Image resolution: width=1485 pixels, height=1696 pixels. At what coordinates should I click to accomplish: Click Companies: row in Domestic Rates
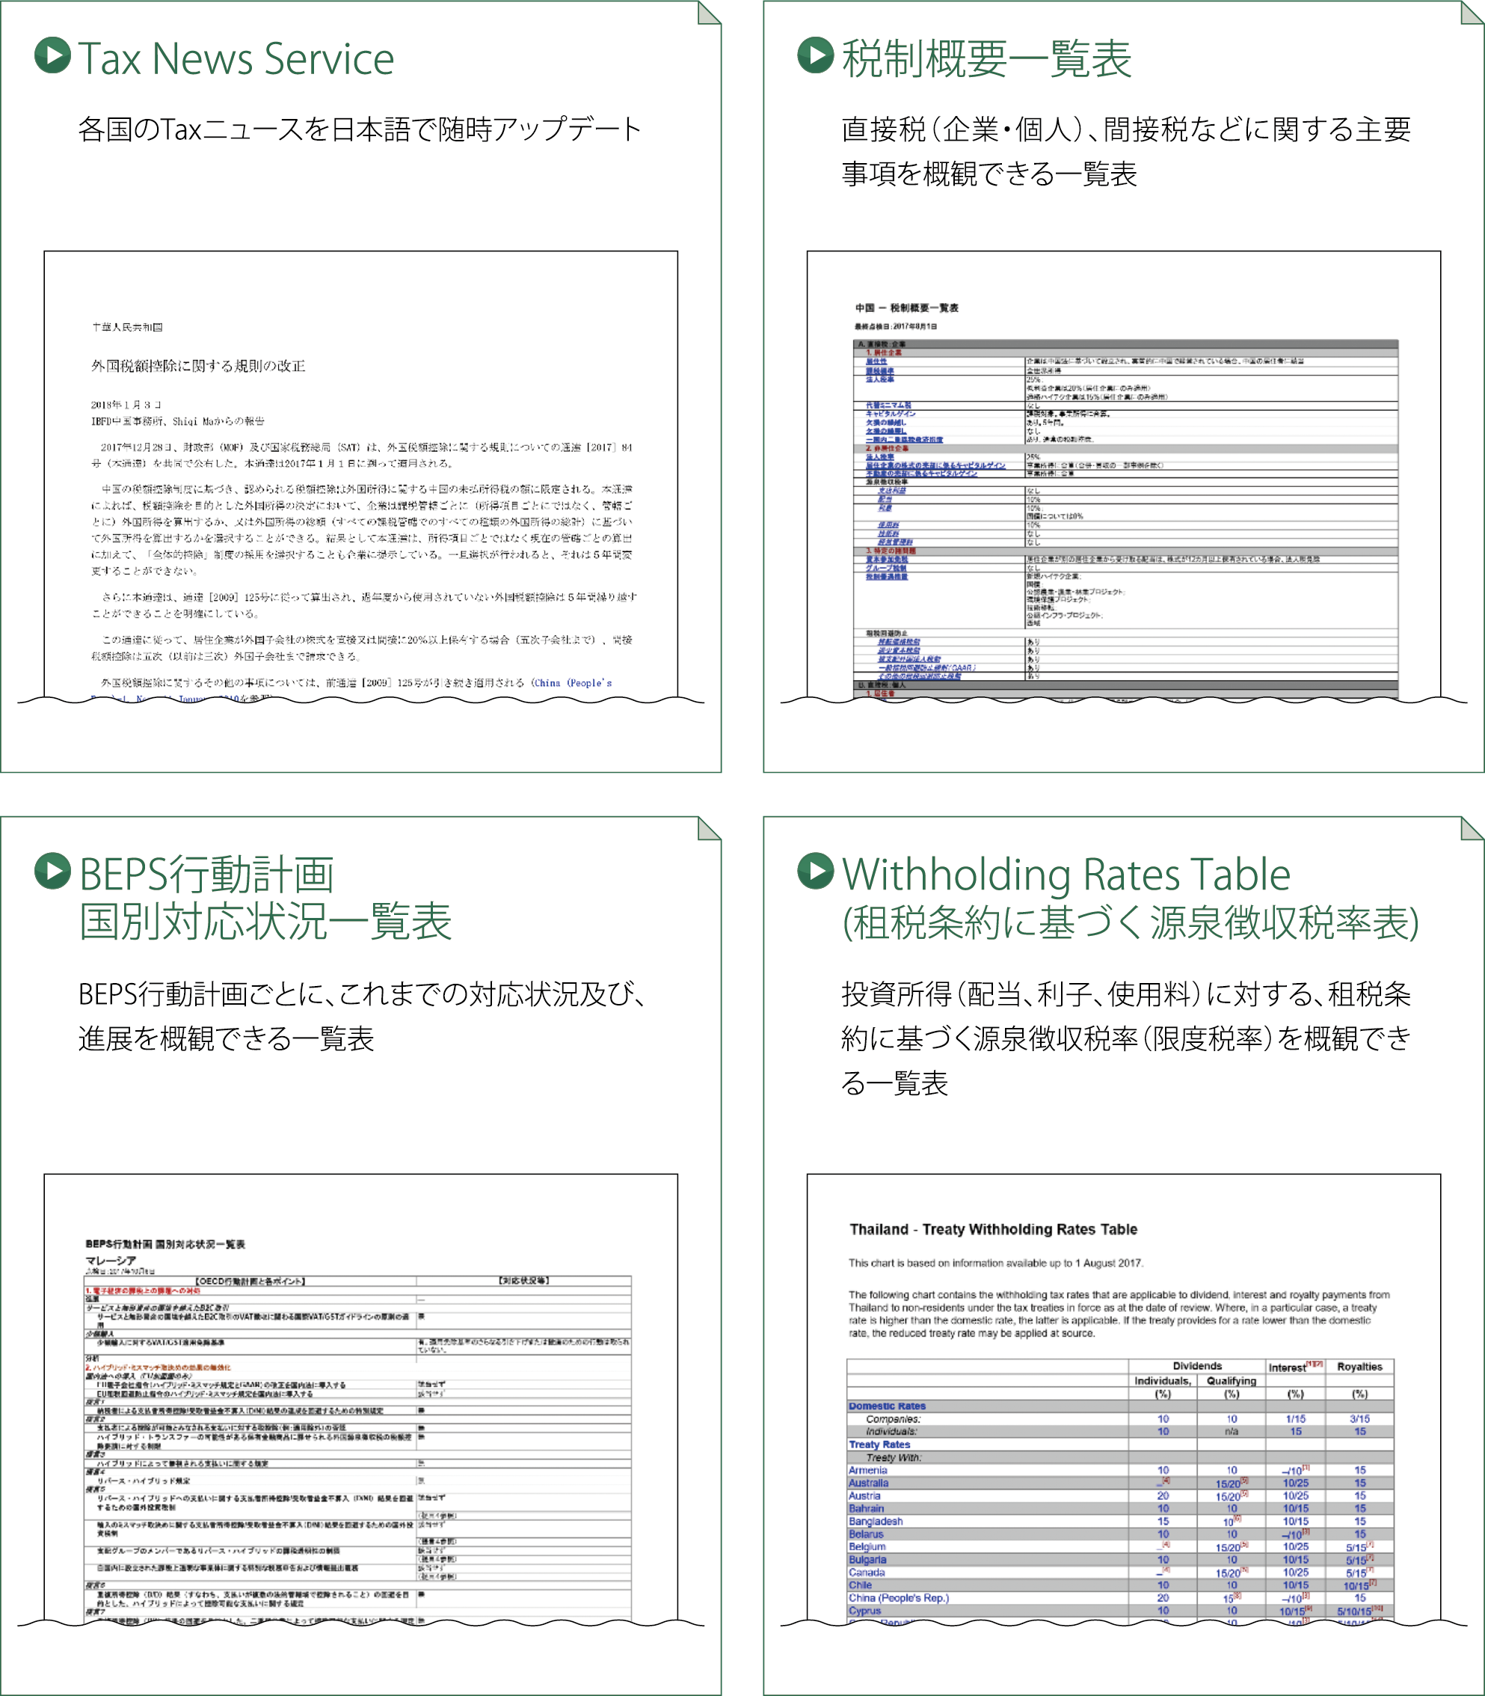pos(894,1419)
